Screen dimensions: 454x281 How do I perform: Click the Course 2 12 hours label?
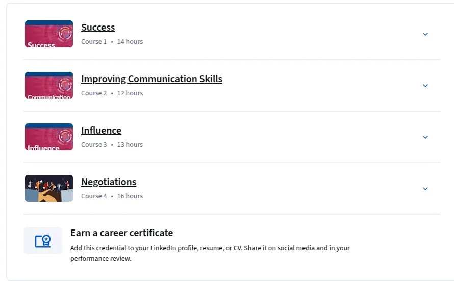point(112,93)
